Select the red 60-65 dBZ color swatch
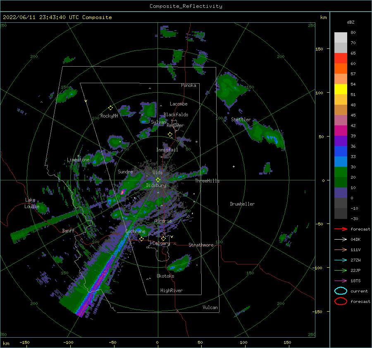 [x=341, y=58]
